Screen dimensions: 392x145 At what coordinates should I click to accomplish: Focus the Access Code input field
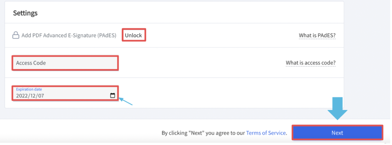point(65,63)
